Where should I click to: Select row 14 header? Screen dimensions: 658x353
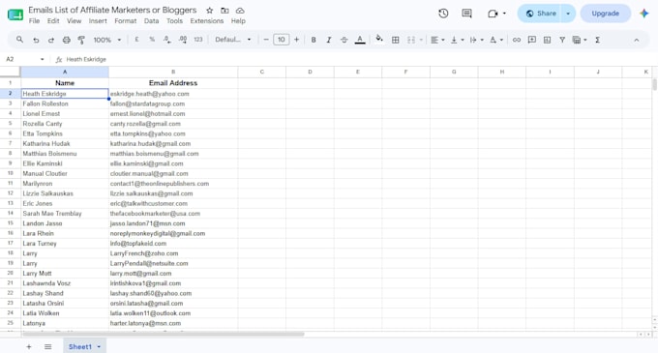point(10,214)
